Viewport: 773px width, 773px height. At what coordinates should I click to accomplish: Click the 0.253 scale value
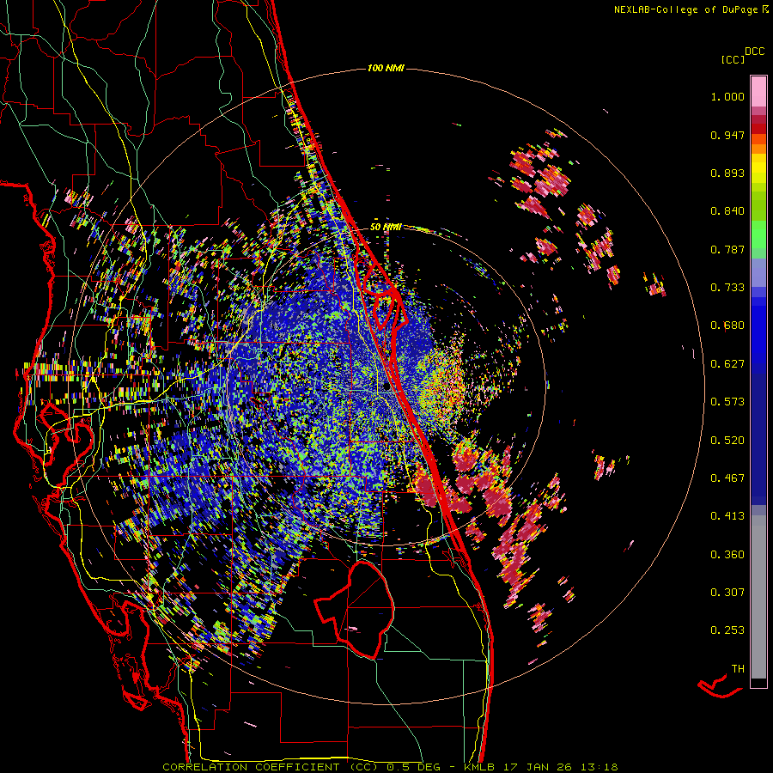click(727, 630)
